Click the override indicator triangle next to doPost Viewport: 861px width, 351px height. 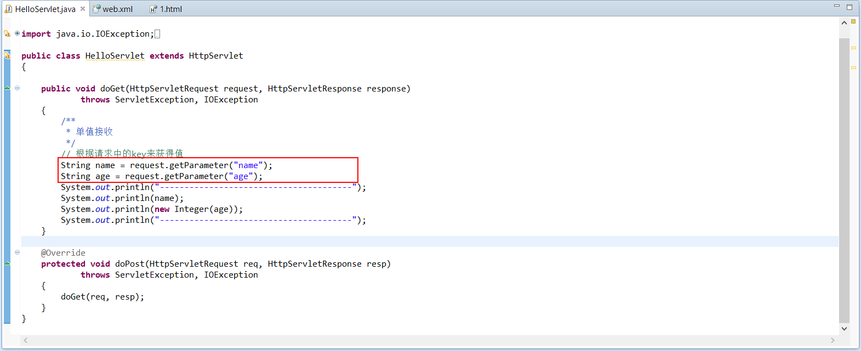coord(7,263)
